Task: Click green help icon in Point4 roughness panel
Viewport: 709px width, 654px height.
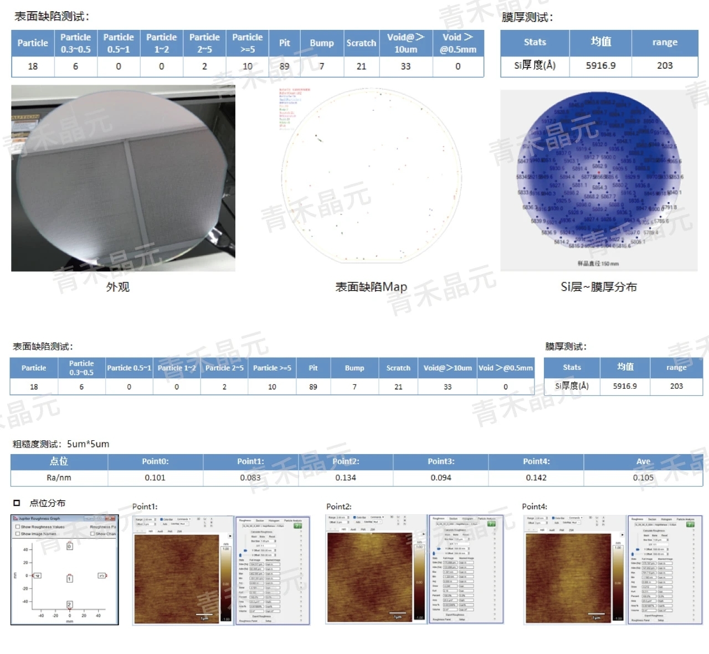Action: [x=690, y=524]
